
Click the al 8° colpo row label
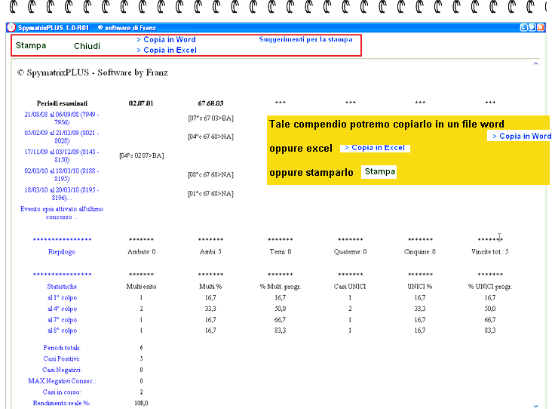63,331
